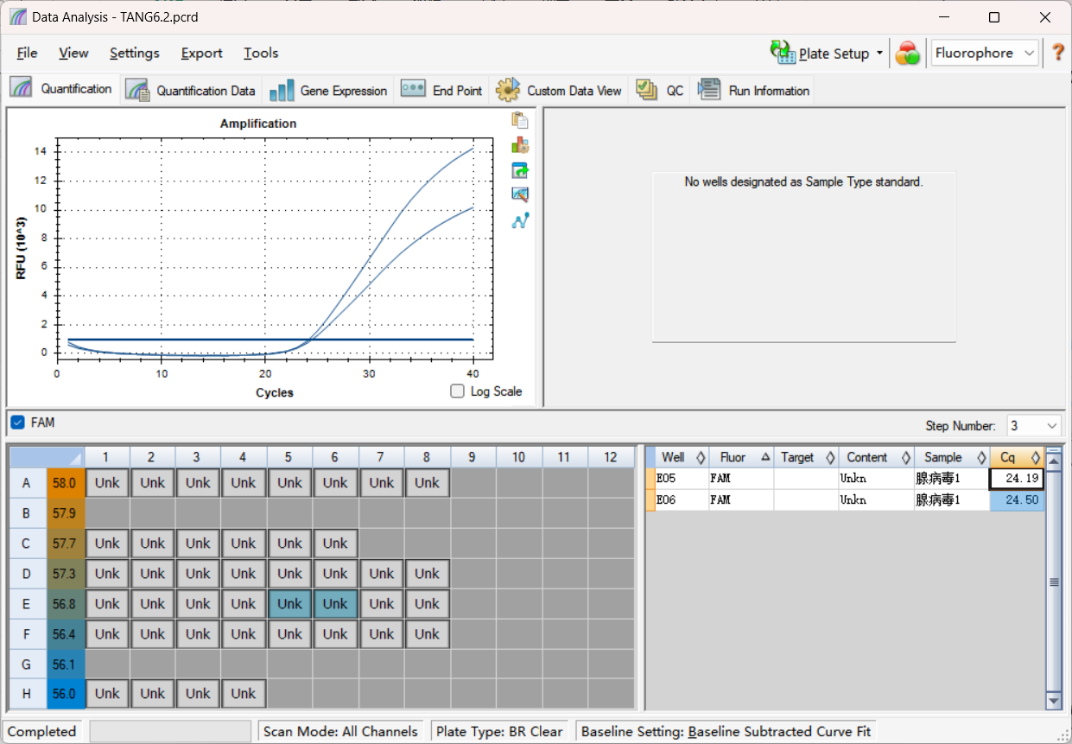Sort table by Content column
Viewport: 1072px width, 744px height.
click(876, 457)
